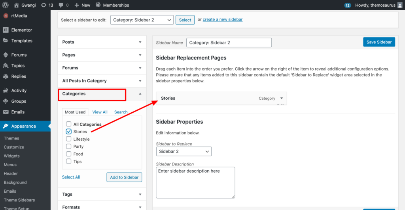Screen dimensions: 405x210
Task: Expand the Stories item options arrow
Action: (282, 98)
